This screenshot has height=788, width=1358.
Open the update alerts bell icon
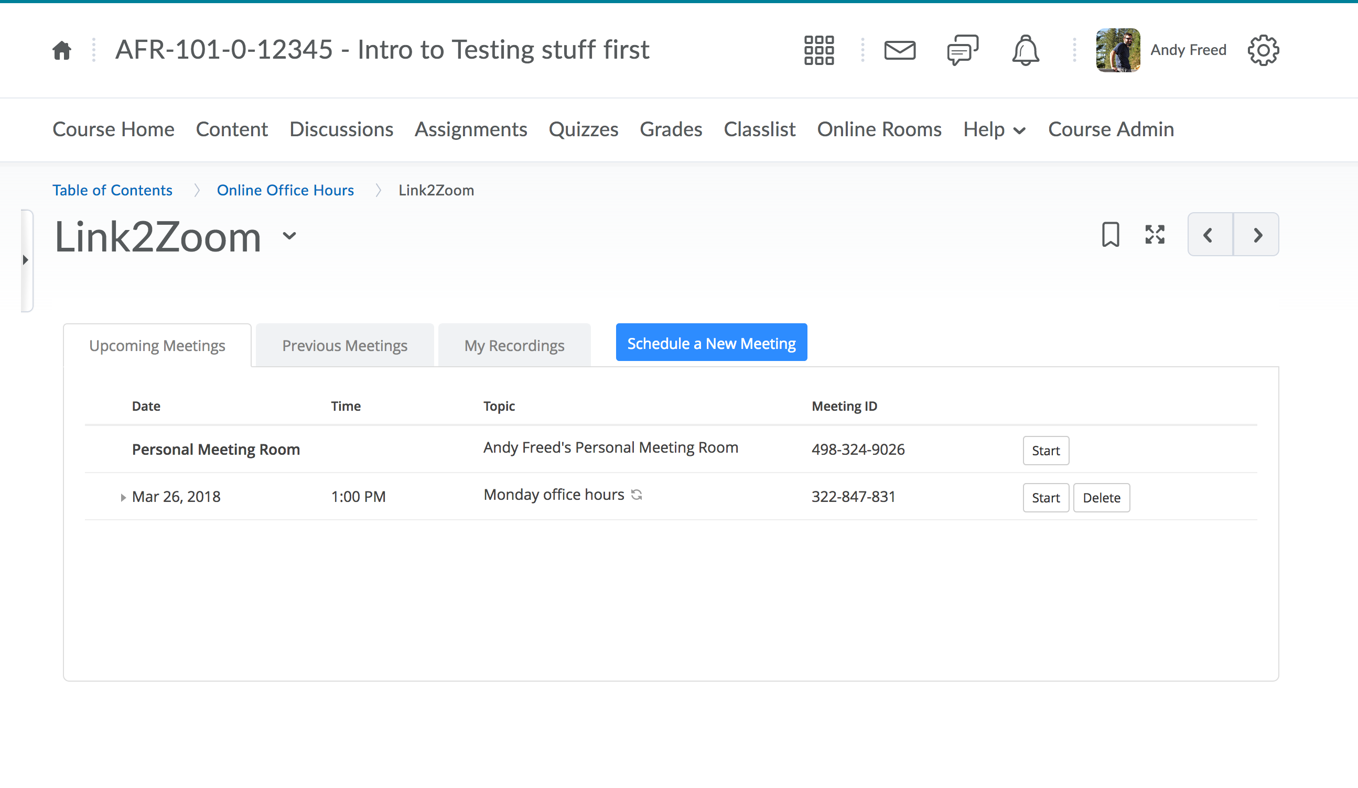(1025, 51)
